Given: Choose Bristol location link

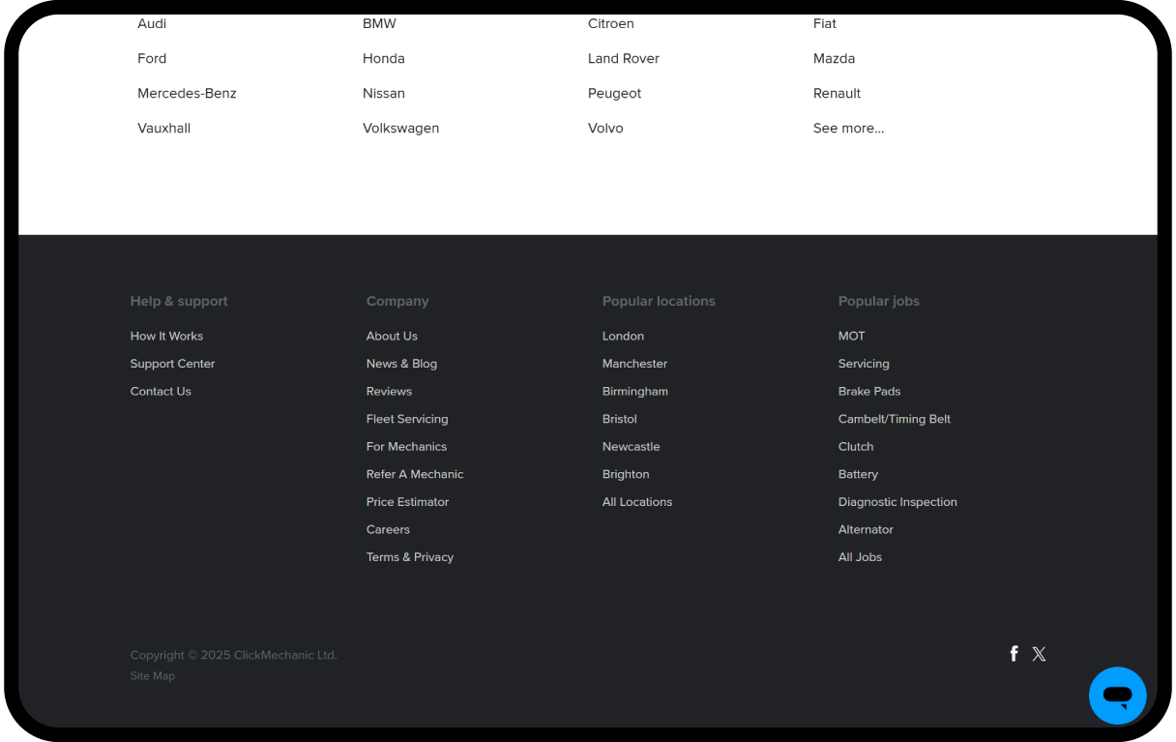Looking at the screenshot, I should [620, 419].
